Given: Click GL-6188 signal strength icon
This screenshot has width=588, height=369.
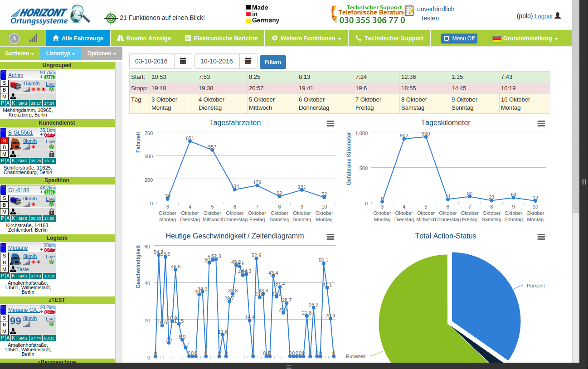Looking at the screenshot, I should tap(27, 204).
